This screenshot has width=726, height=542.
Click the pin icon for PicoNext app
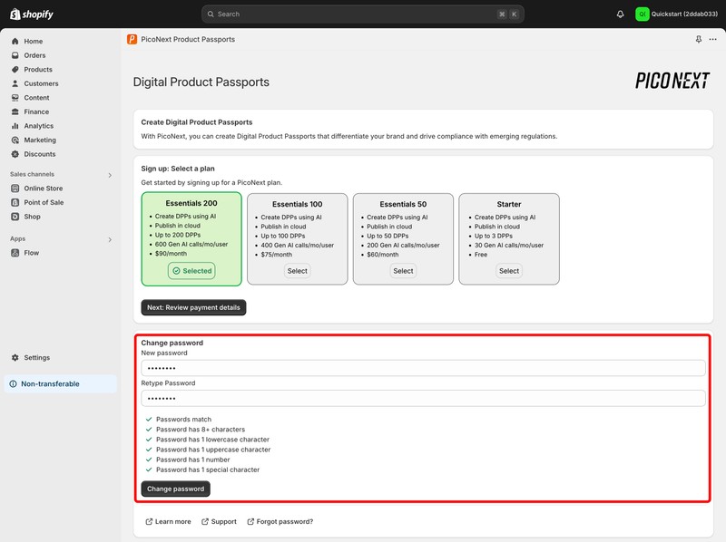(x=698, y=40)
